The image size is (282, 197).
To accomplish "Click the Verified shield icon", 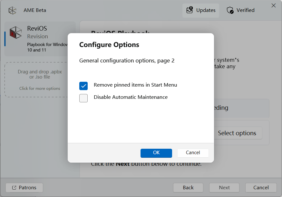I will [x=230, y=10].
